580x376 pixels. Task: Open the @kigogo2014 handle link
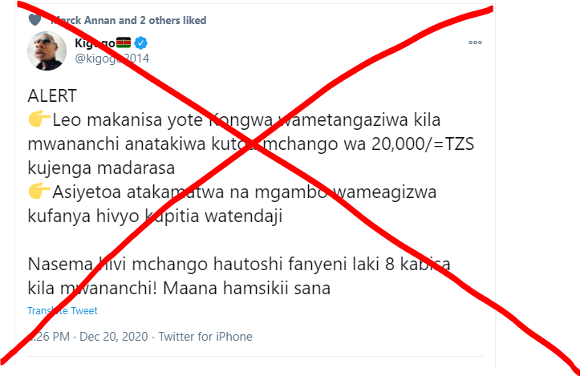click(x=112, y=59)
